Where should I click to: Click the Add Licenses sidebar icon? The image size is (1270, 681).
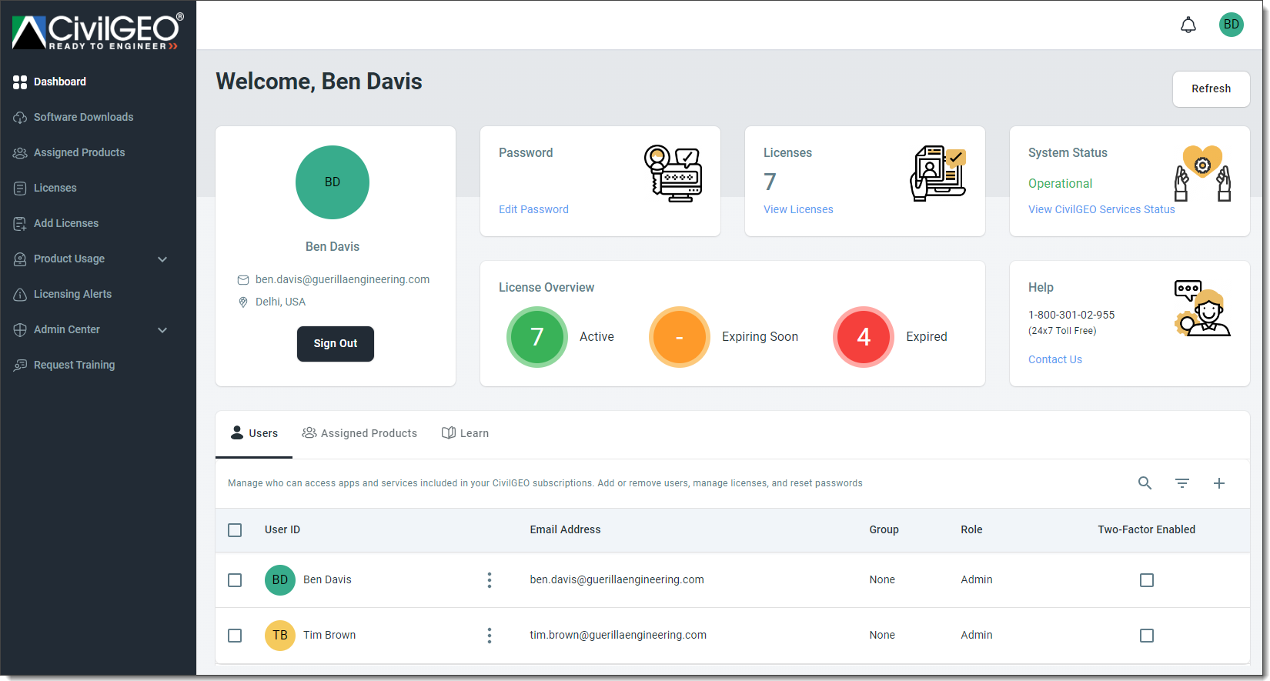pyautogui.click(x=20, y=223)
